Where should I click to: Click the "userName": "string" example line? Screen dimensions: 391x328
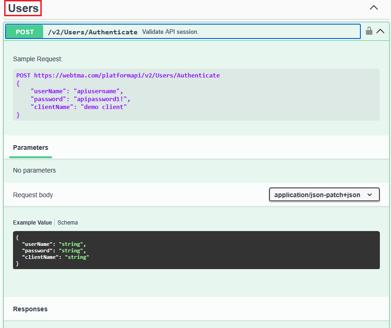tap(54, 244)
